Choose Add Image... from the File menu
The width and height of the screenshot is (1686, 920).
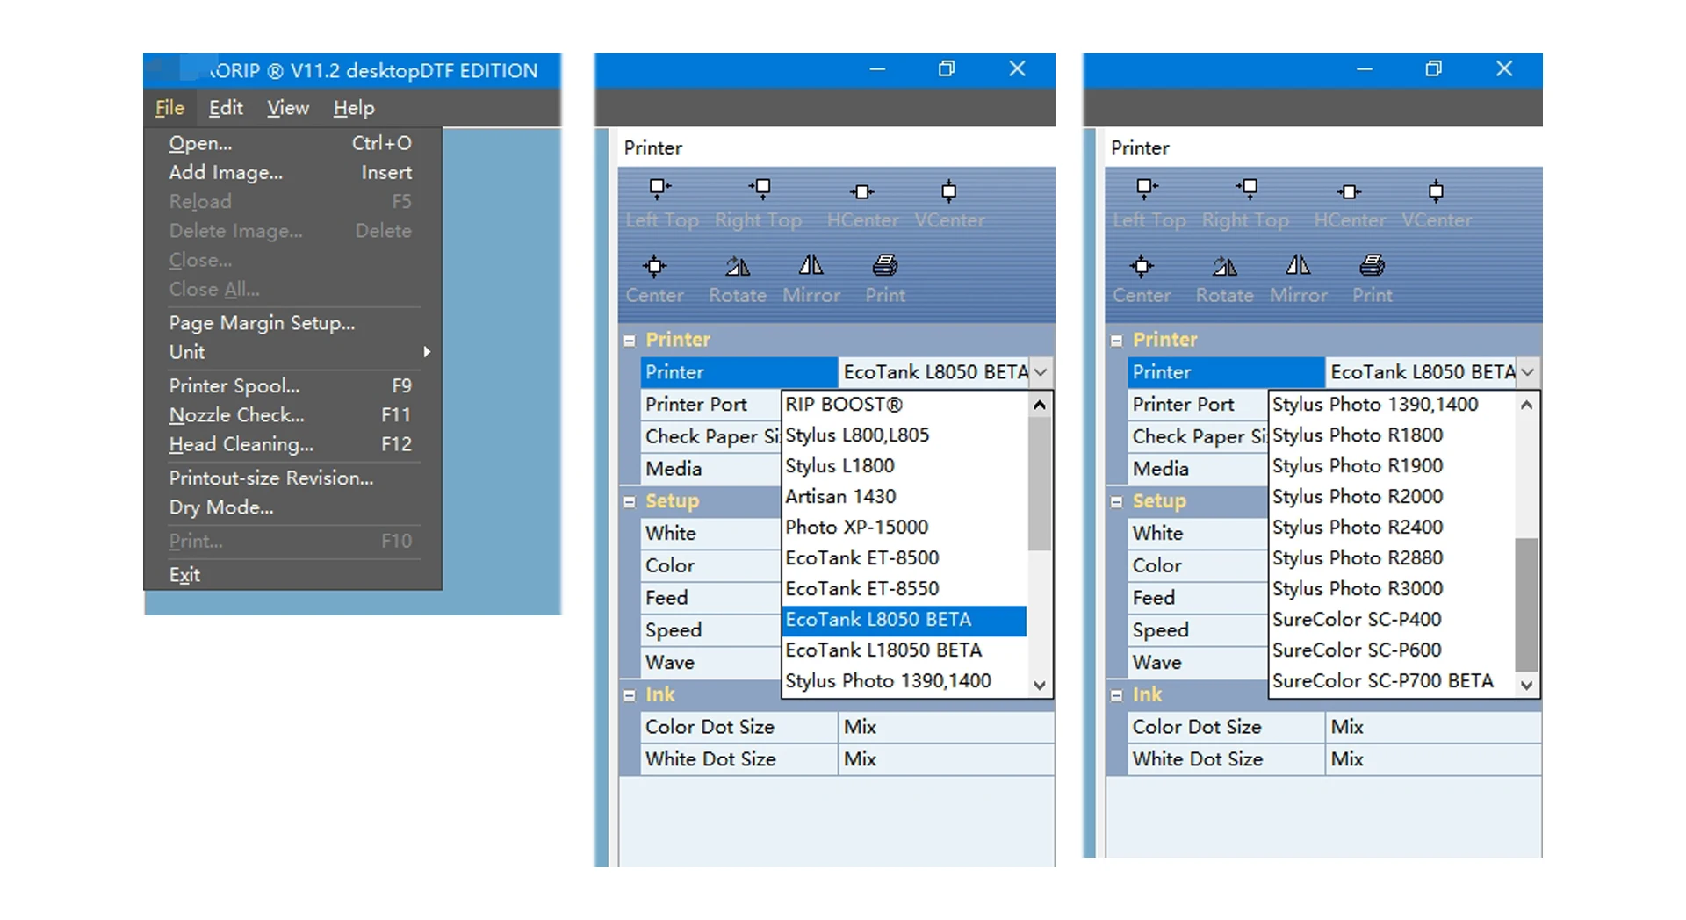click(291, 173)
